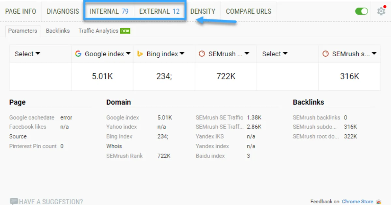Open the first Select dropdown
This screenshot has width=391, height=205.
[x=27, y=54]
